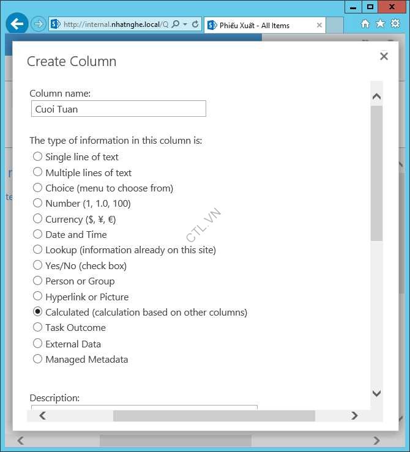Pick the Managed Metadata column type

[38, 359]
